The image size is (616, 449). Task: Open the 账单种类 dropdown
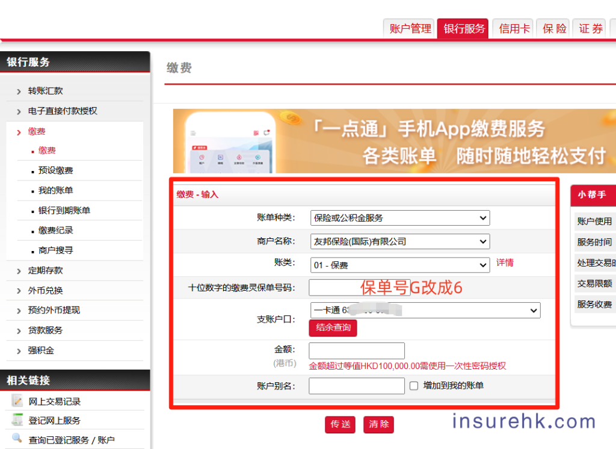click(x=400, y=218)
